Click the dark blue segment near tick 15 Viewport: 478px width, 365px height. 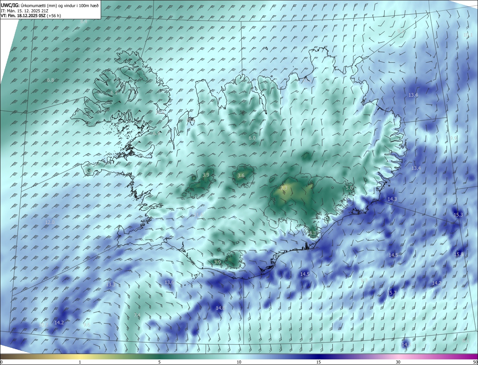click(319, 356)
